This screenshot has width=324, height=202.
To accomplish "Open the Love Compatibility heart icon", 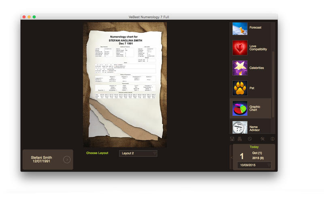I will coord(240,48).
